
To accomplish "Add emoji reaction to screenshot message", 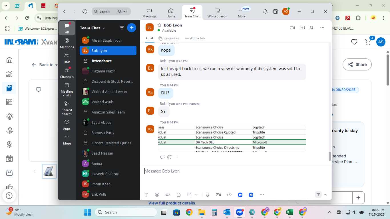I will coord(169,157).
